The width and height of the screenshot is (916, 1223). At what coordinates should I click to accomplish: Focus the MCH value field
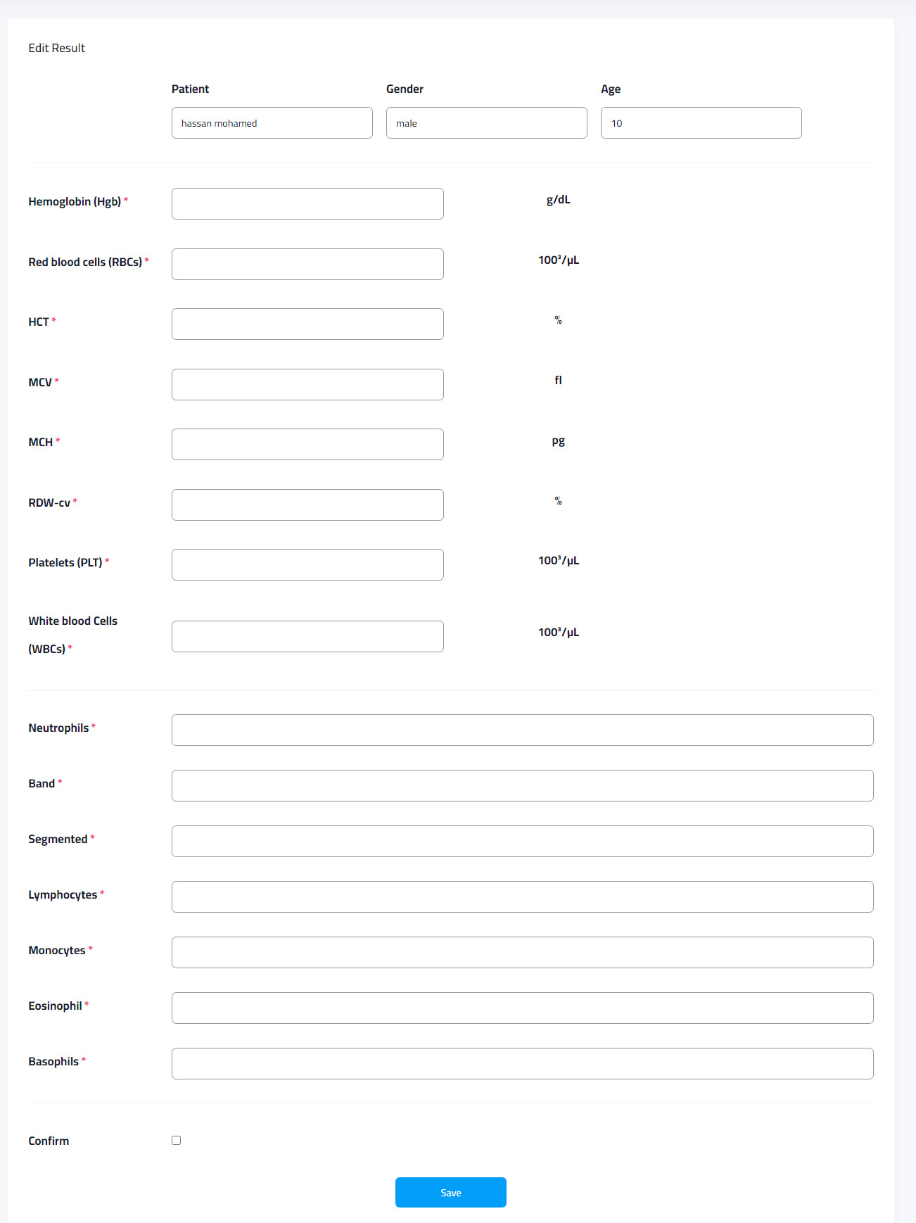(307, 444)
